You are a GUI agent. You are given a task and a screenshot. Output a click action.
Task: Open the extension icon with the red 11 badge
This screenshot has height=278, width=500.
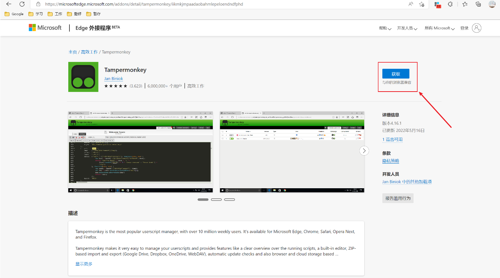click(x=438, y=4)
